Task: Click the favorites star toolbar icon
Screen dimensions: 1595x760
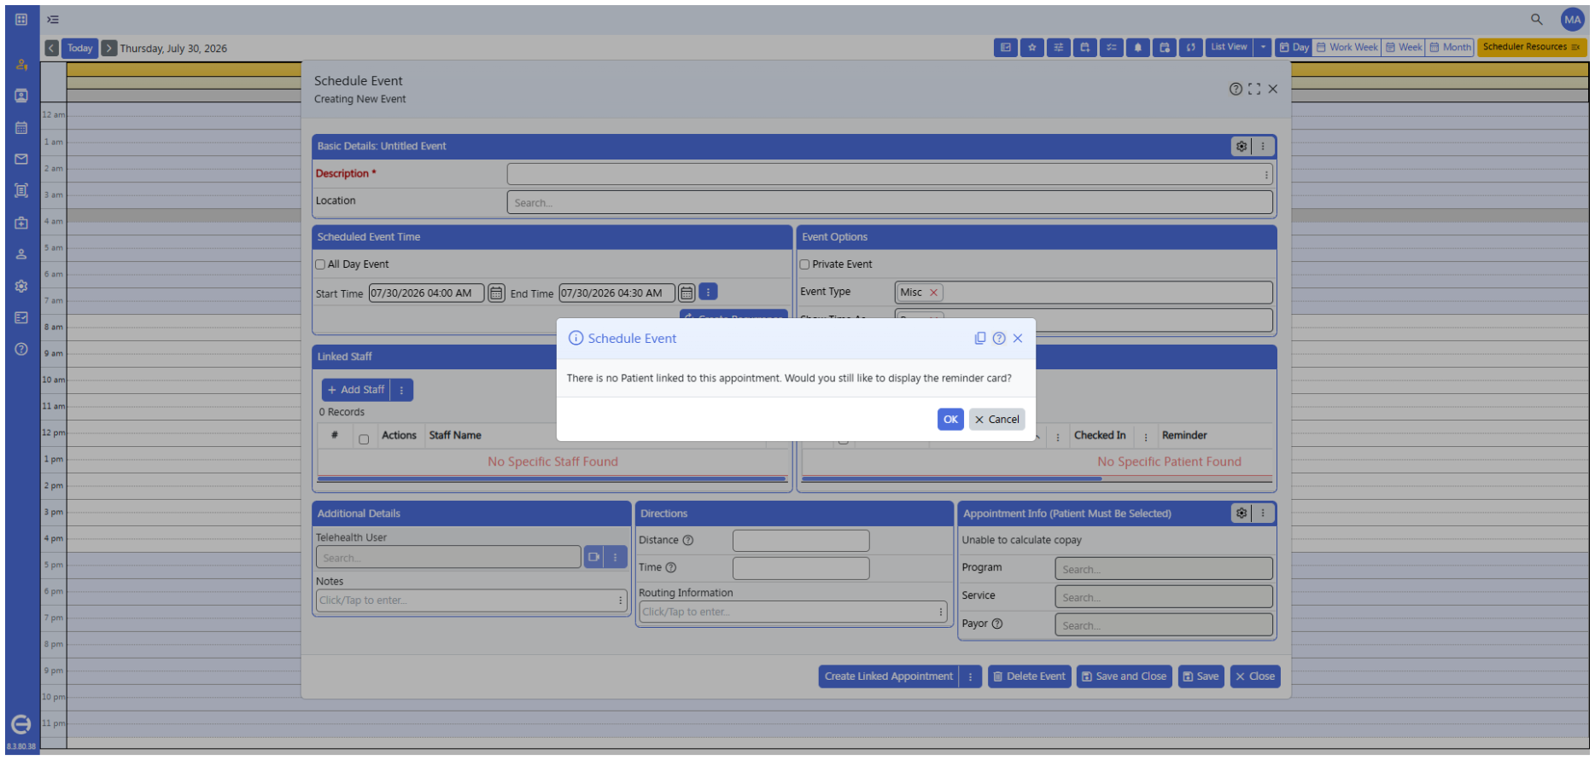Action: pos(1032,48)
